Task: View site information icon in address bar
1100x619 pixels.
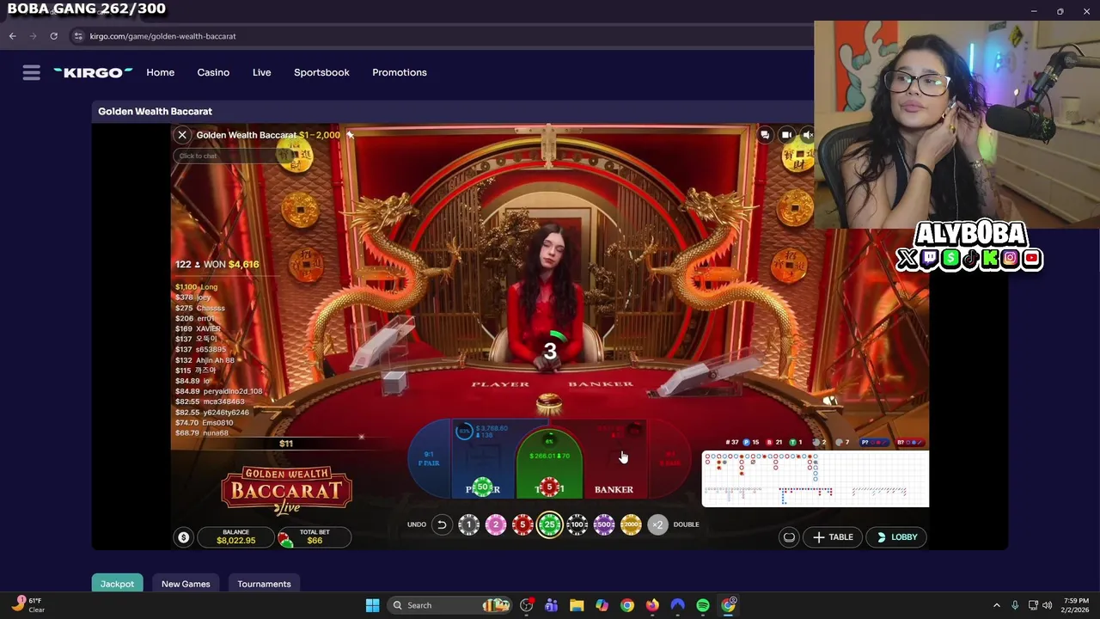Action: (78, 36)
